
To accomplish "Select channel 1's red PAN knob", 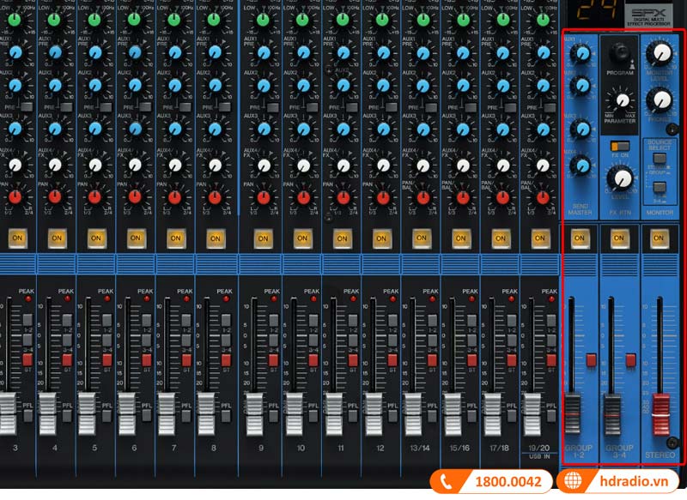I will (x=16, y=199).
